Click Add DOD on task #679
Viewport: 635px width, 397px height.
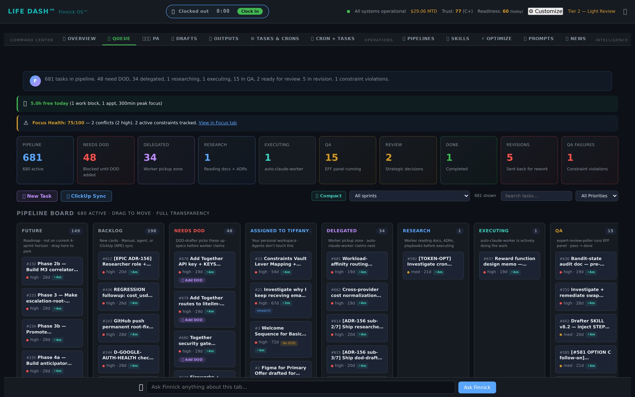[x=192, y=320]
